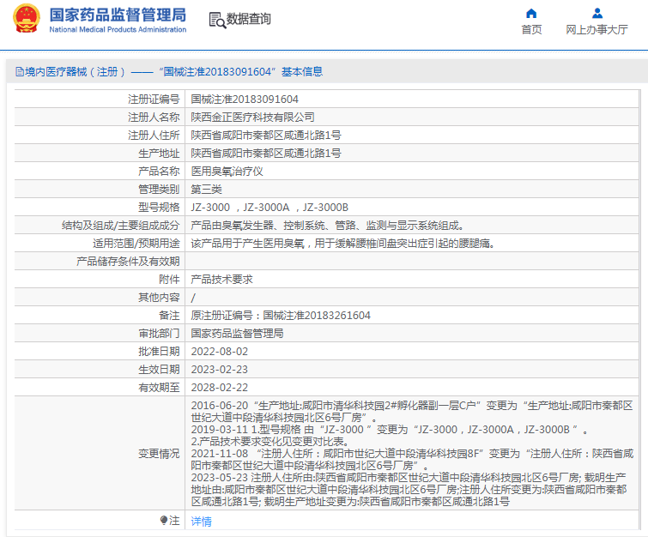The width and height of the screenshot is (648, 537).
Task: Click the 数据查询 heading text
Action: 248,20
